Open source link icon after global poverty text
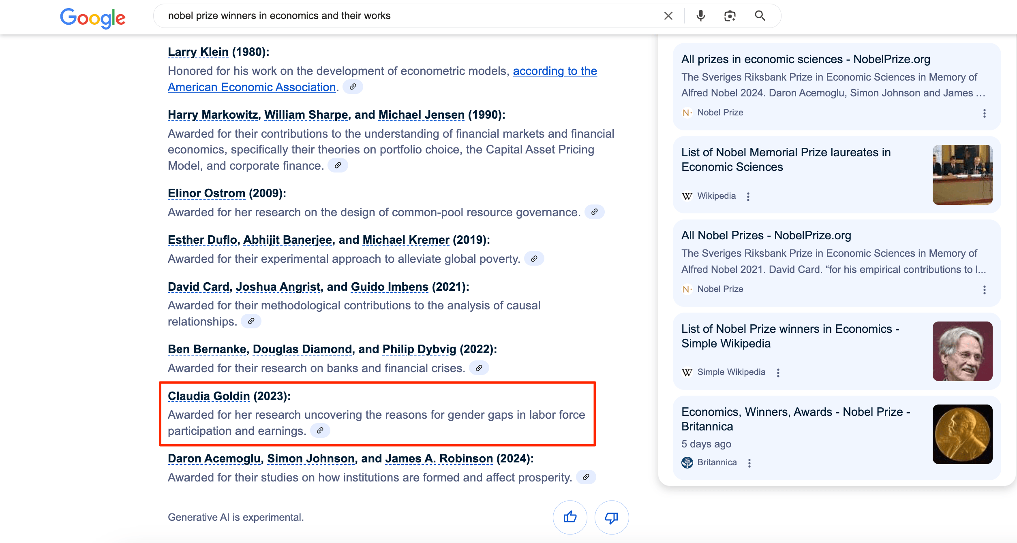This screenshot has width=1017, height=543. pos(534,258)
